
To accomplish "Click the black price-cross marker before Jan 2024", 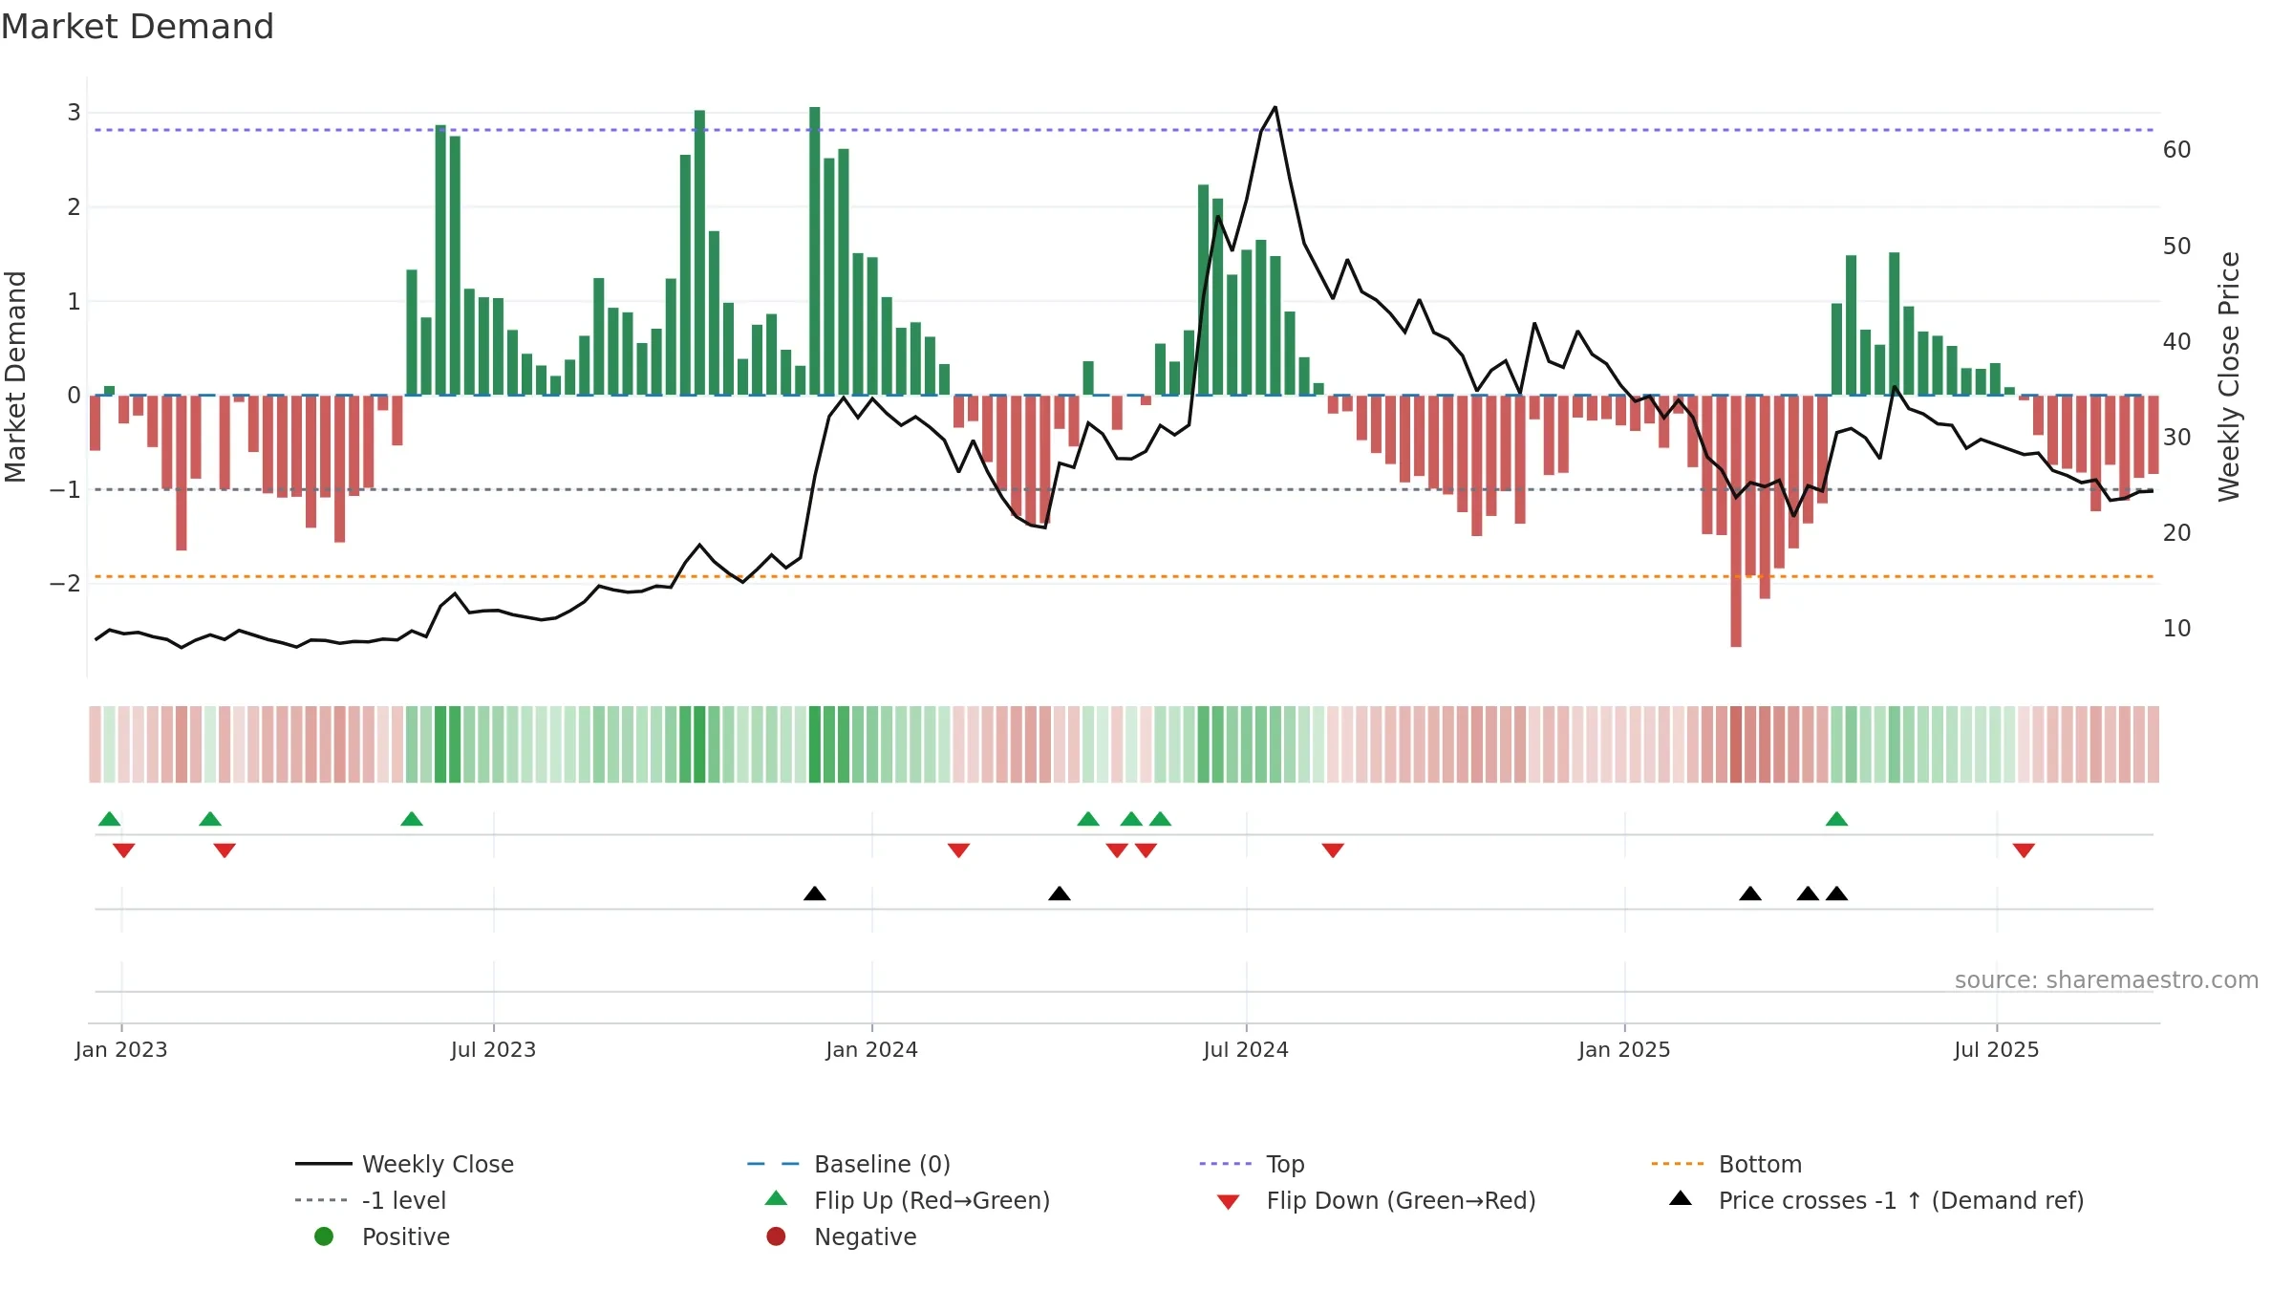I will tap(815, 893).
